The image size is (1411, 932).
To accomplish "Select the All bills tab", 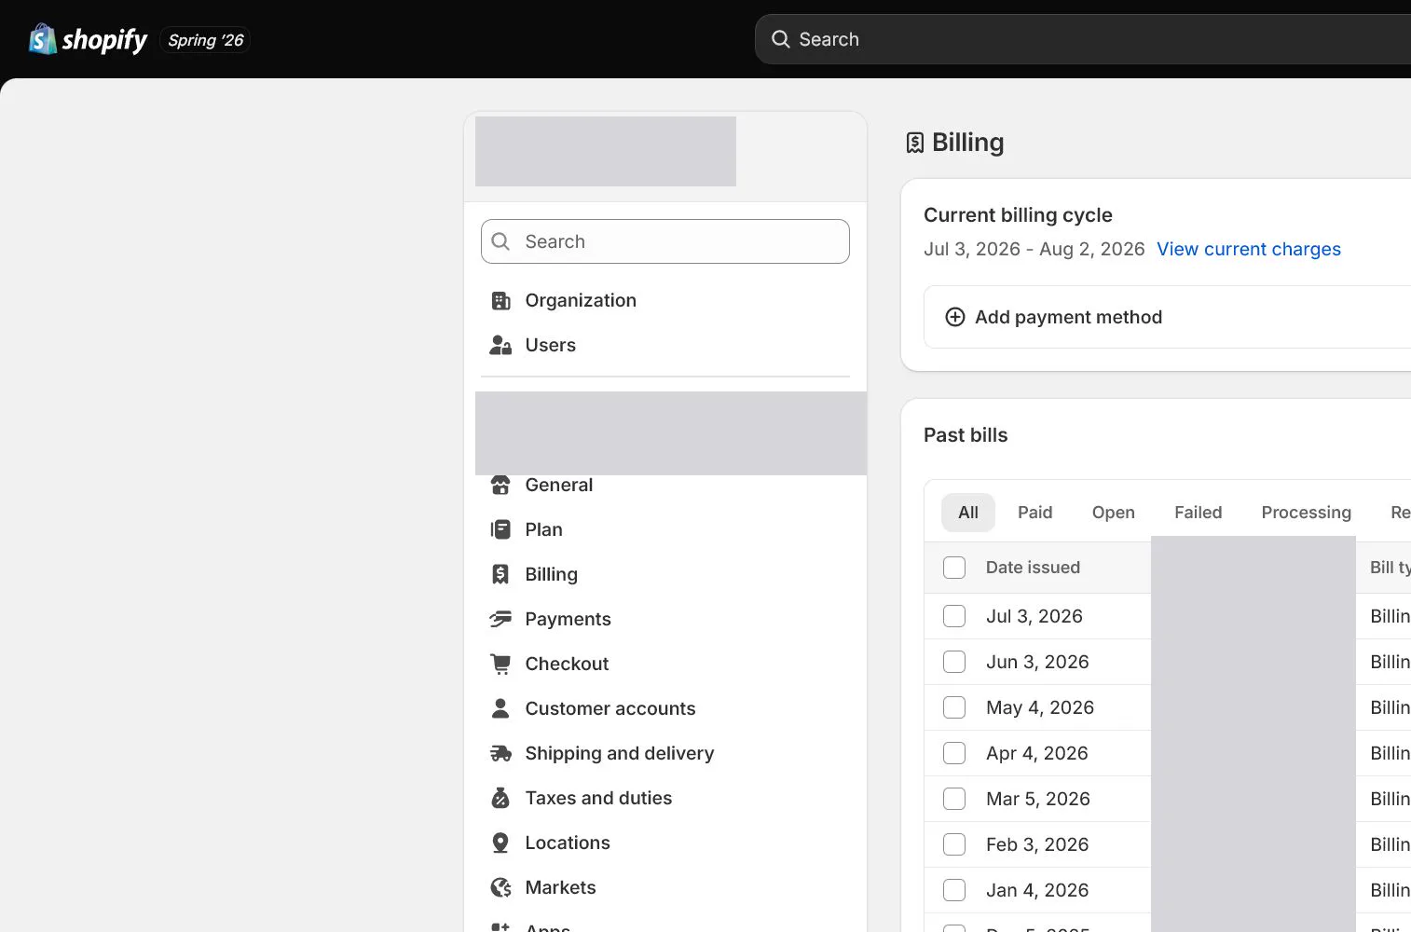I will pyautogui.click(x=968, y=513).
